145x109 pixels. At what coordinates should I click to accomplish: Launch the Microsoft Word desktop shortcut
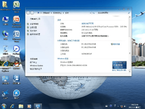17,37
